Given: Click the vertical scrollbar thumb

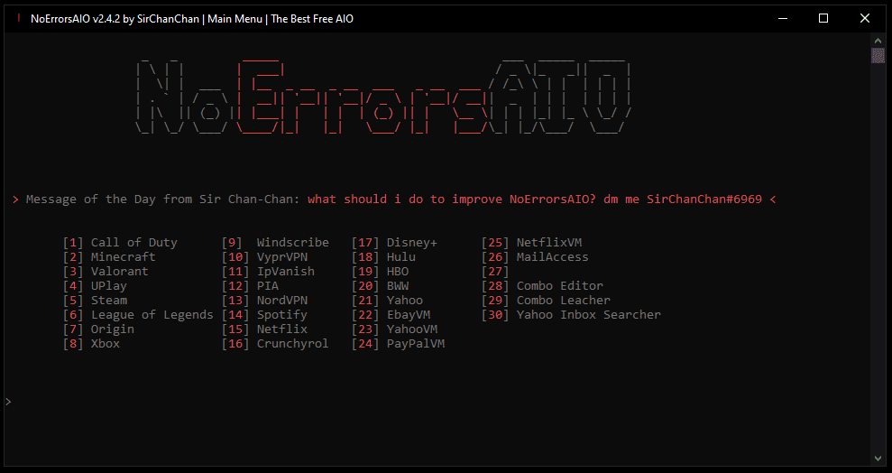Looking at the screenshot, I should (878, 56).
